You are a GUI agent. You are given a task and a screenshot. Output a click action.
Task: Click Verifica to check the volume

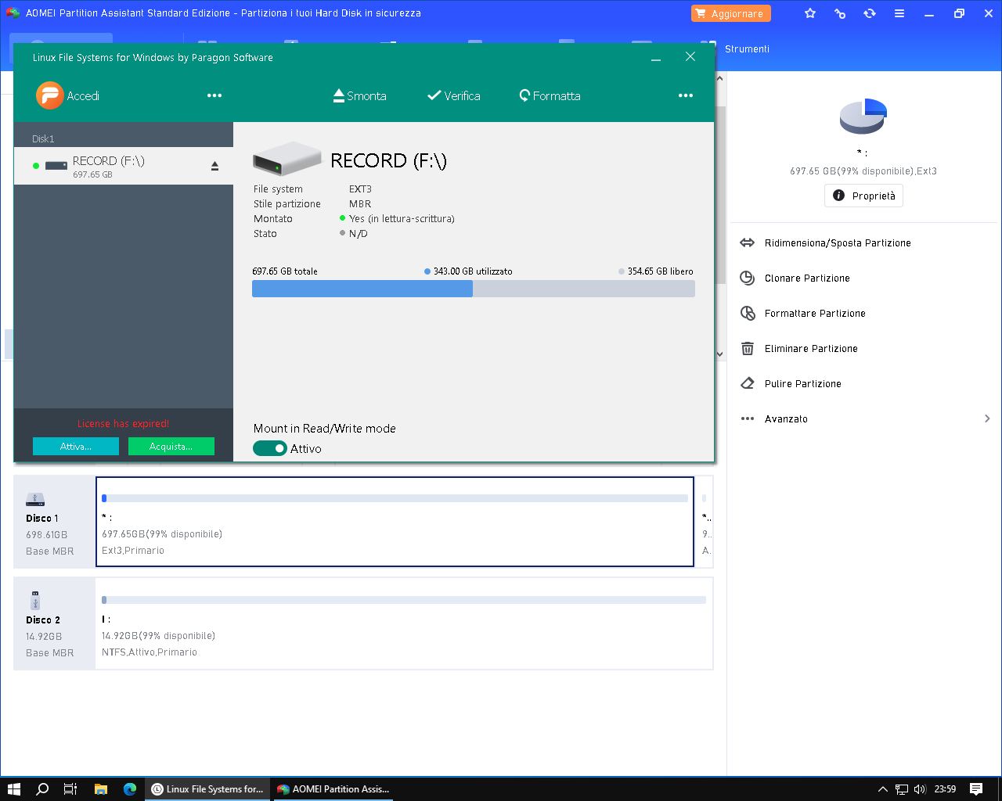click(x=454, y=95)
